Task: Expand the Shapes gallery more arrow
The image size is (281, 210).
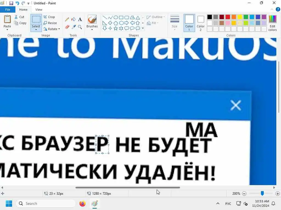Action: pos(143,28)
